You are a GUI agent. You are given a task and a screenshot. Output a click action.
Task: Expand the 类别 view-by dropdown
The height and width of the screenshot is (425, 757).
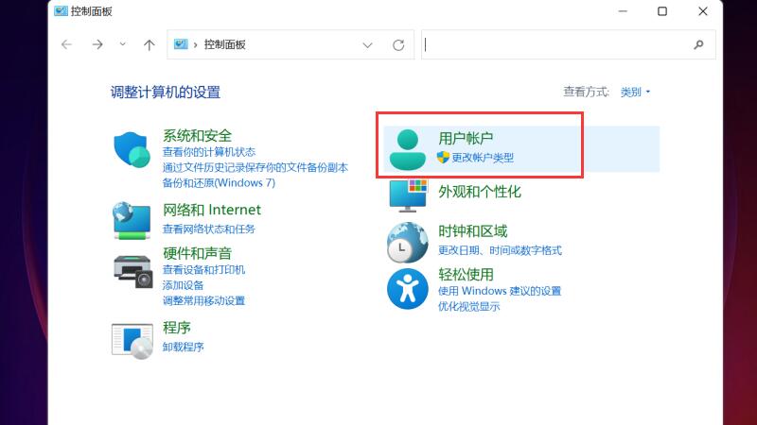pyautogui.click(x=635, y=92)
